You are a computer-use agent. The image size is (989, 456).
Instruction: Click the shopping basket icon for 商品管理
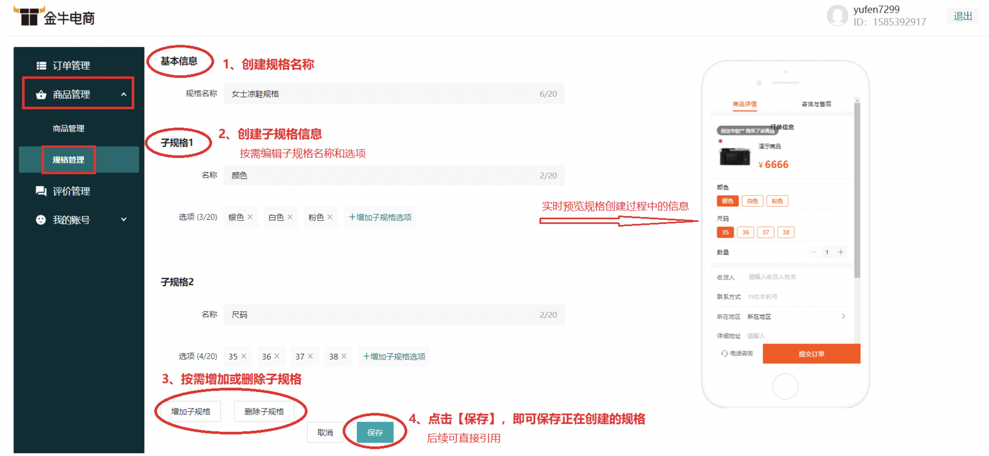(41, 95)
